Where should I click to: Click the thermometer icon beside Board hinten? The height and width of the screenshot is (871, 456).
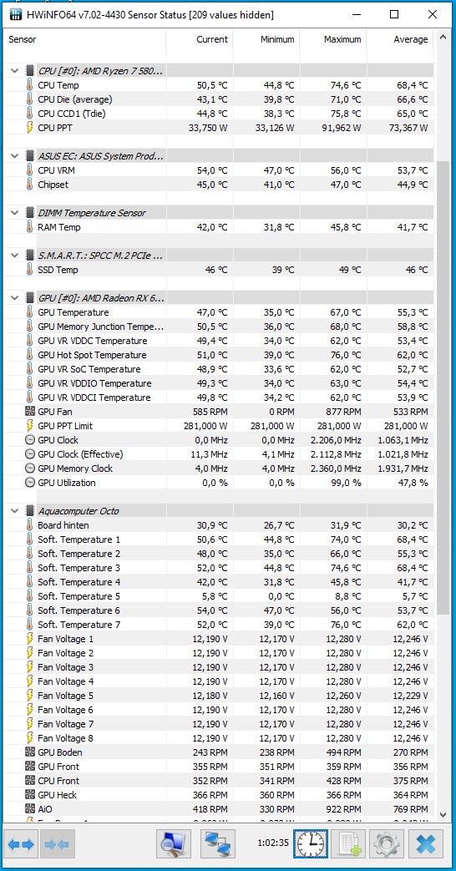point(29,525)
